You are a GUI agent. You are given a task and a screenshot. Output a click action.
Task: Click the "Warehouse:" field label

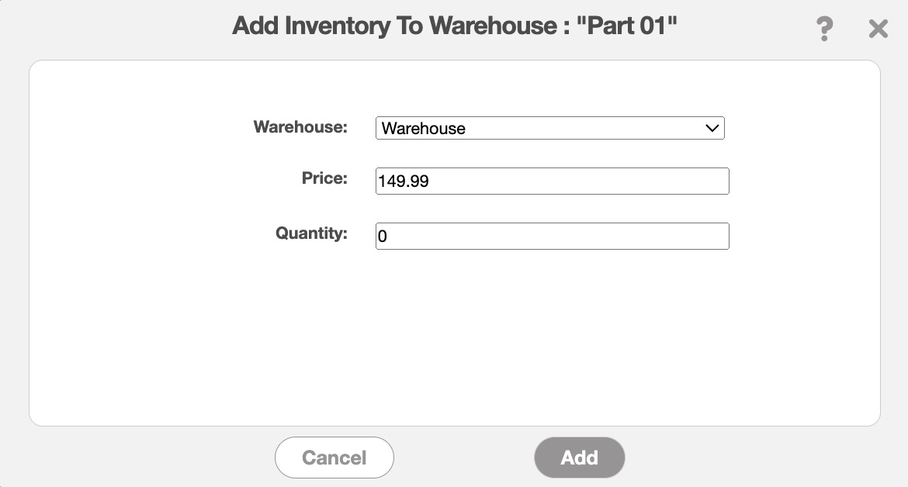tap(300, 127)
